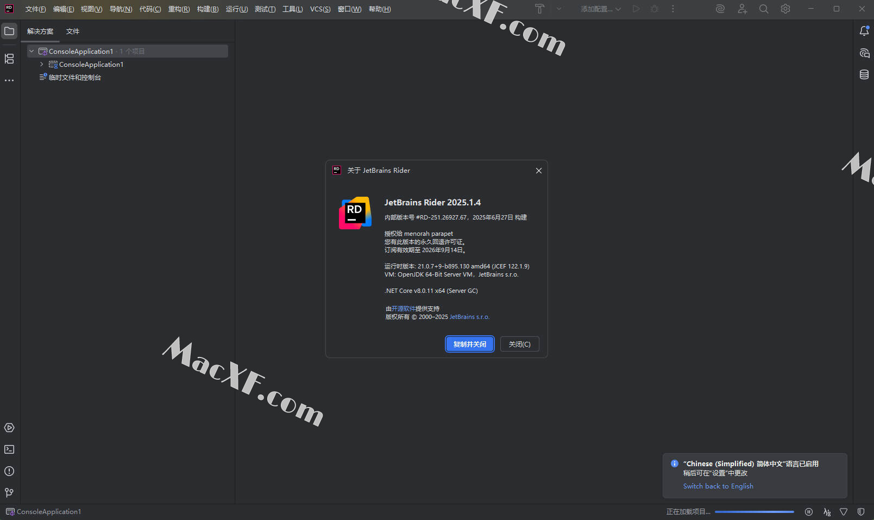Click ConsoleApplication1 in status bar
The image size is (874, 520).
click(49, 512)
